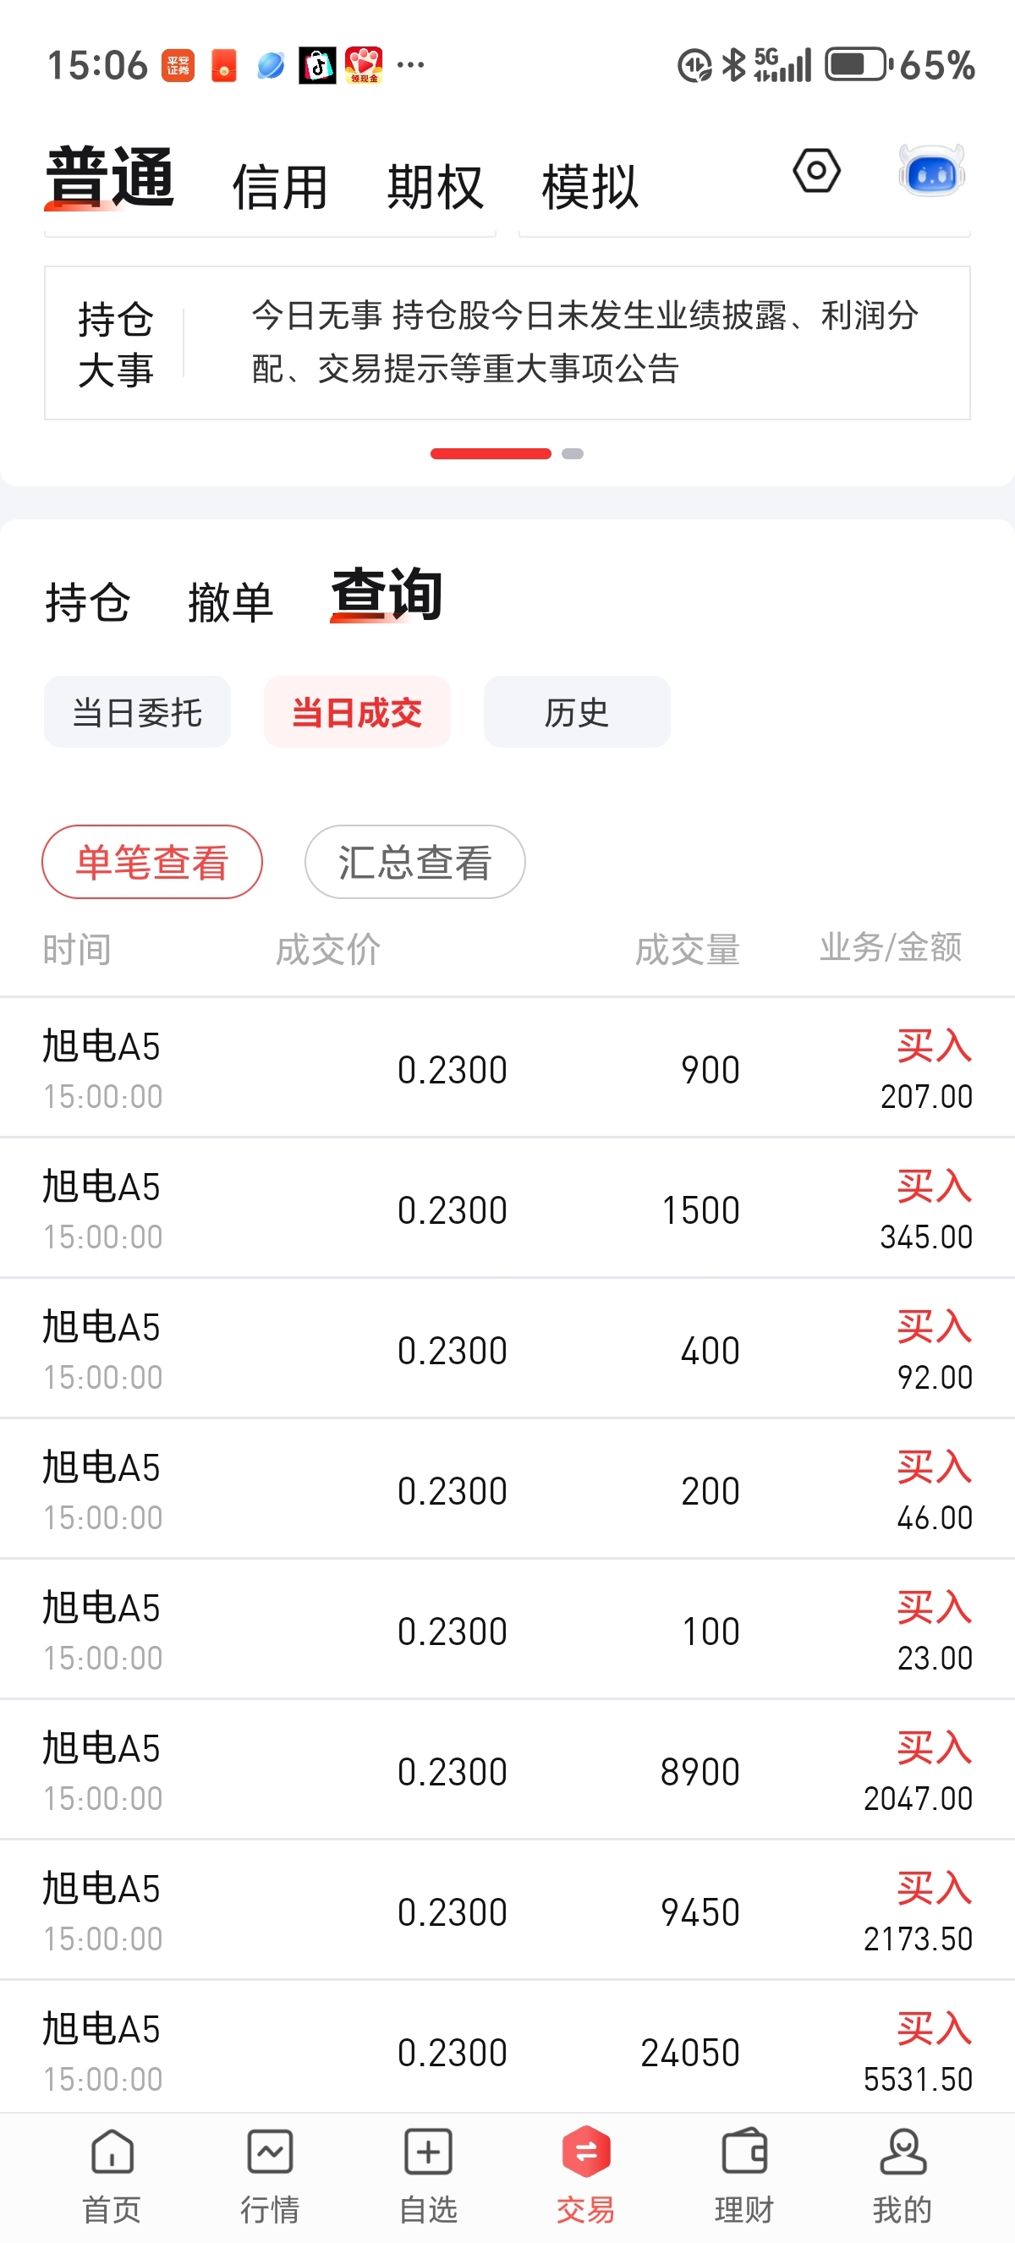Open the 模拟 simulation tab
1015x2243 pixels.
click(x=590, y=186)
